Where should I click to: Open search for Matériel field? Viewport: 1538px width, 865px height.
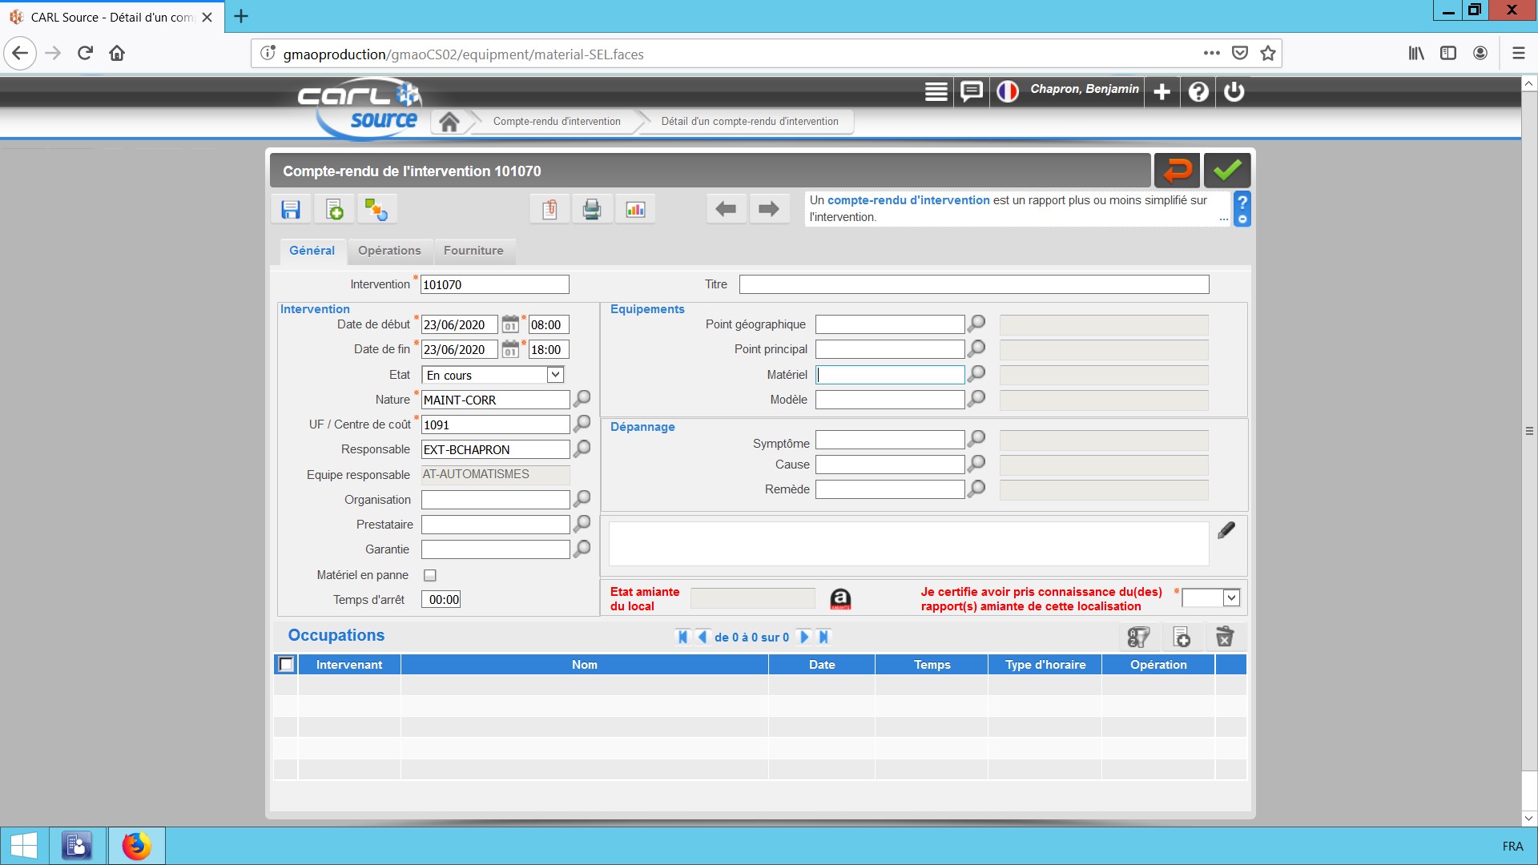click(x=976, y=373)
